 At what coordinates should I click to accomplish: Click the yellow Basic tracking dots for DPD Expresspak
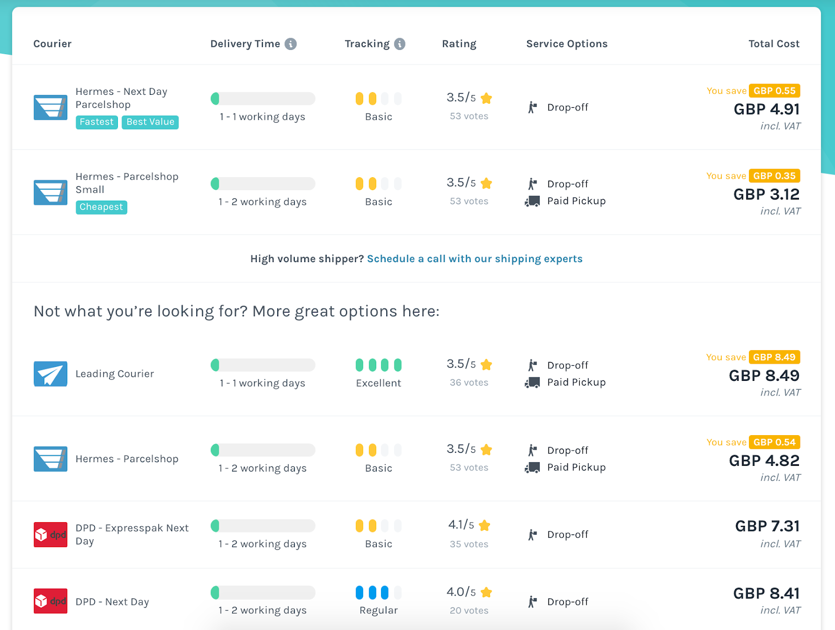(378, 526)
